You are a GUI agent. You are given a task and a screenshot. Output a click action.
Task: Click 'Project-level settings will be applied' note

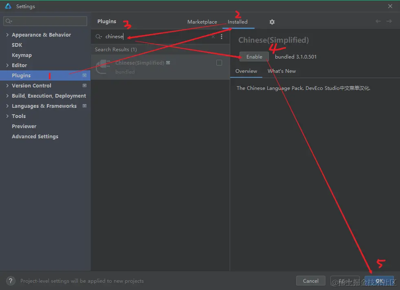coord(82,281)
